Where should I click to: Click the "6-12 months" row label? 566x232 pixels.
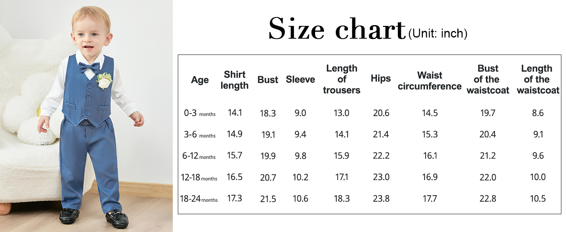[199, 156]
